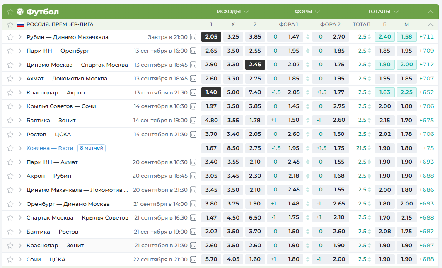Open statistics icon for Сочи — ЦСКА

(x=193, y=260)
